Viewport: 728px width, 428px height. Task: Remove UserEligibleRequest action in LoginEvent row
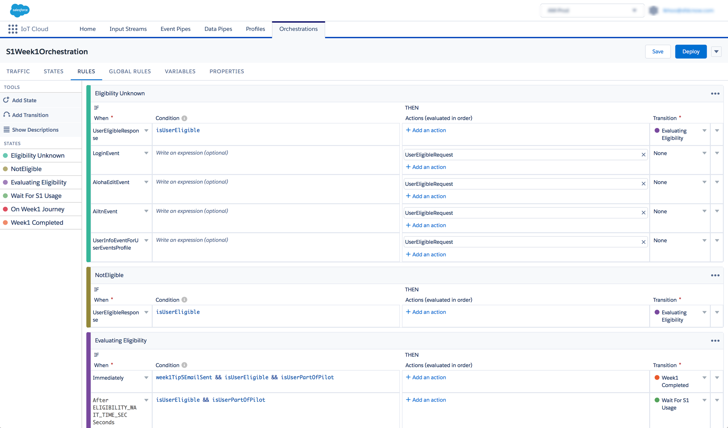(643, 155)
